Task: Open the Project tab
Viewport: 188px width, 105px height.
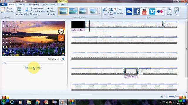Action: pyautogui.click(x=45, y=5)
